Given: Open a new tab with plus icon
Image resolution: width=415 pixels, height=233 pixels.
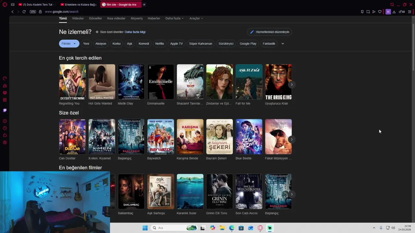Looking at the screenshot, I should [x=144, y=5].
